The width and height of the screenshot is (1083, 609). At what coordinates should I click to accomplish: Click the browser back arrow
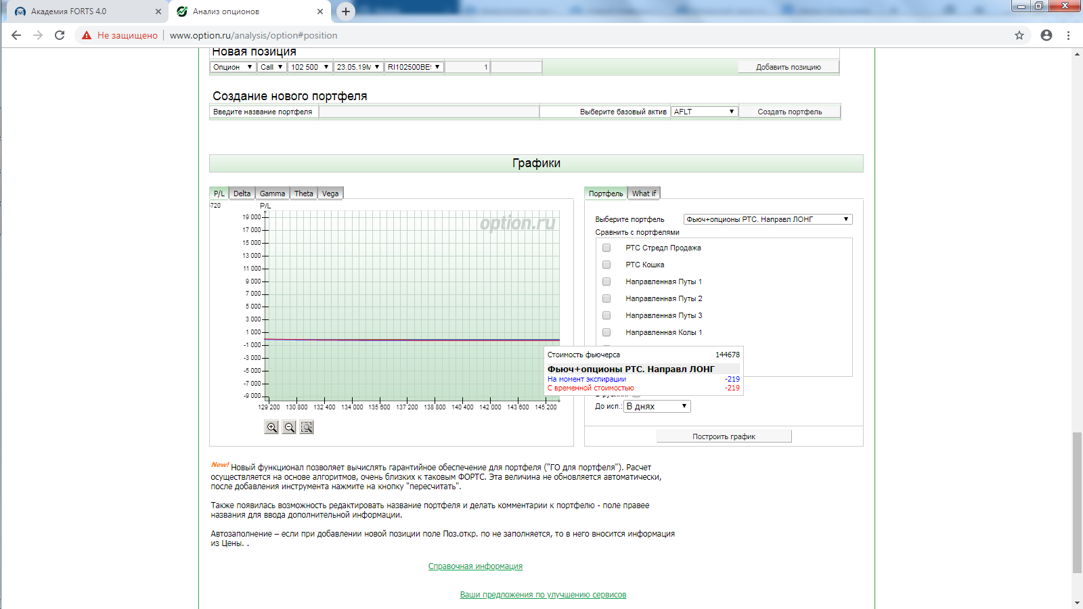16,35
